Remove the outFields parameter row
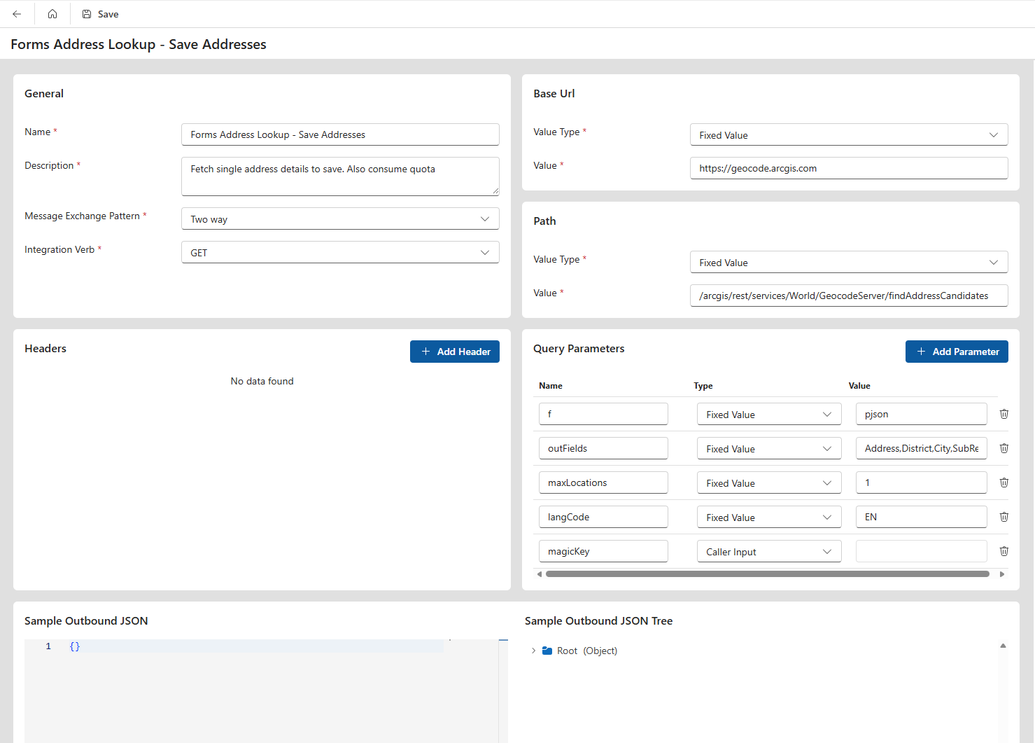The image size is (1035, 743). (x=1004, y=448)
